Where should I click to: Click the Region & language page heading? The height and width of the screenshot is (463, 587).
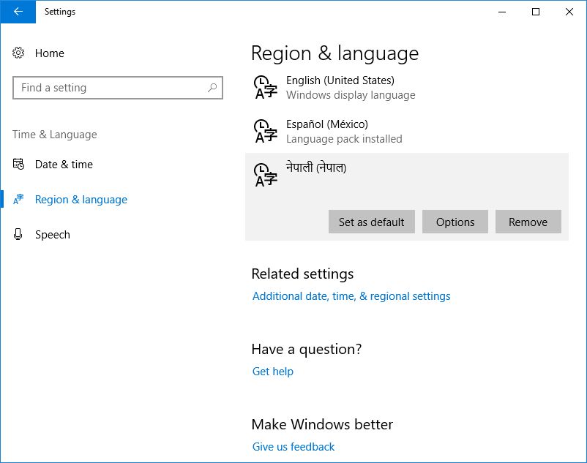tap(334, 53)
